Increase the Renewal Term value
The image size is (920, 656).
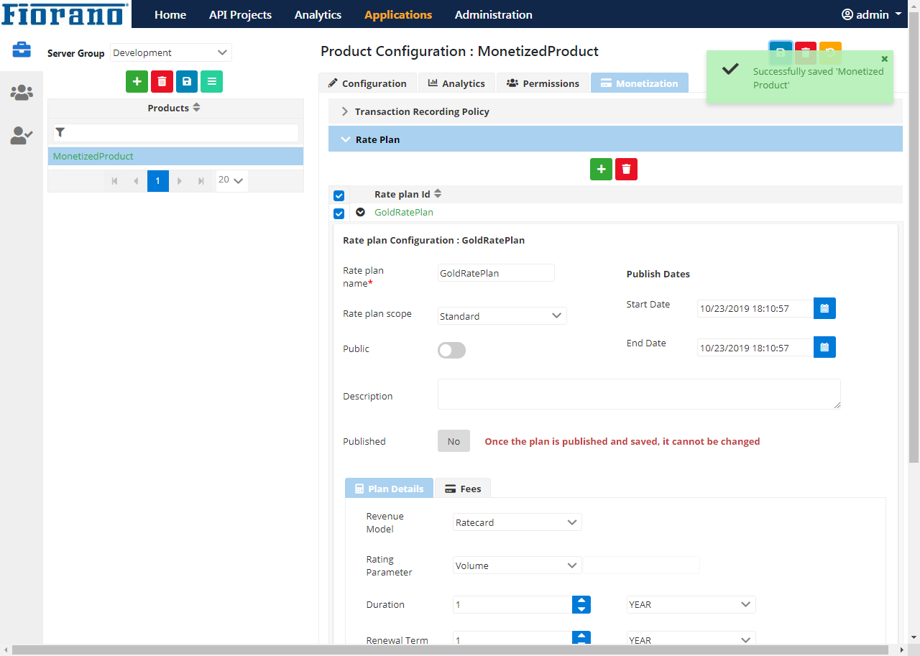tap(581, 636)
